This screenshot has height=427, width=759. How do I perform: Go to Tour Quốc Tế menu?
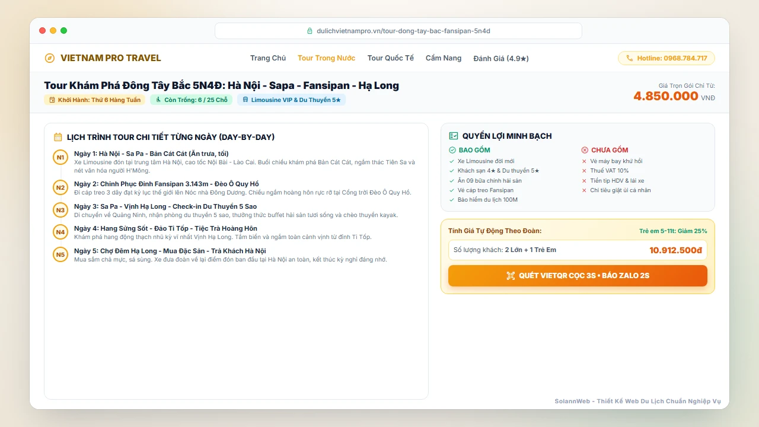tap(391, 58)
